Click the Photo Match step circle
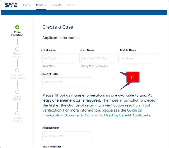 [17, 49]
